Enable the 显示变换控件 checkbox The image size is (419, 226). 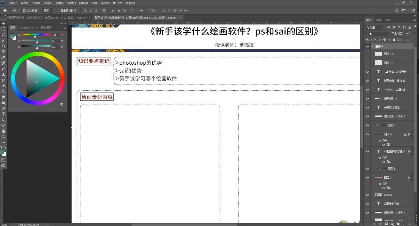click(x=58, y=10)
